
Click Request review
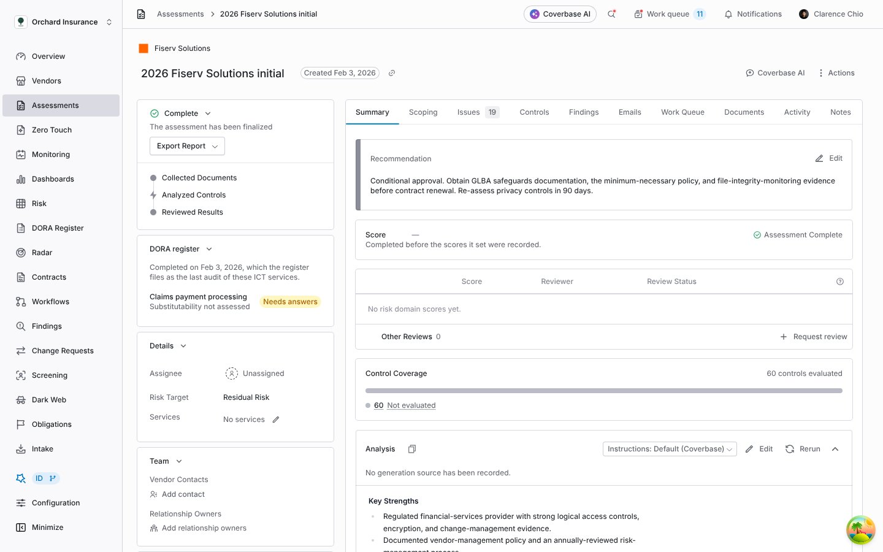[x=813, y=337]
